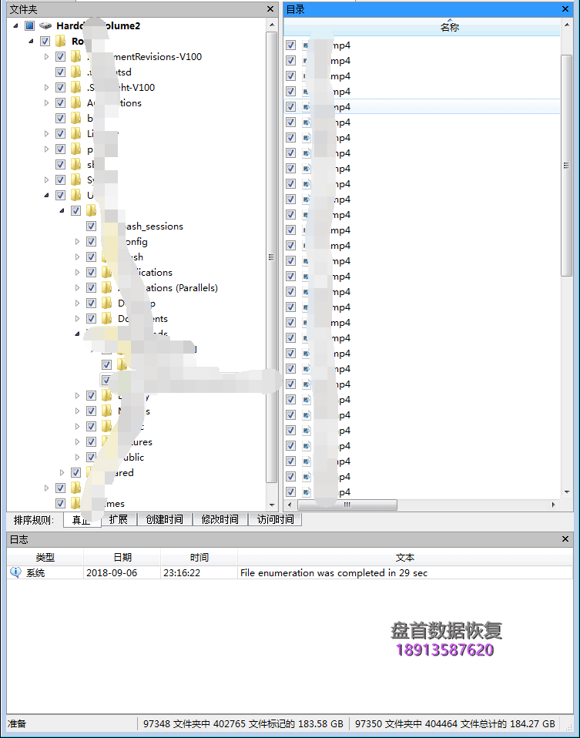Click folder icon beside mentRevisions-V100 entry
Screen dimensions: 580x738
coord(75,56)
